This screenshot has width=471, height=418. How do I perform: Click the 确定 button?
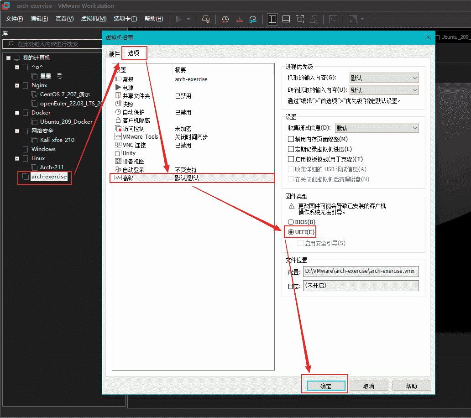coord(325,386)
